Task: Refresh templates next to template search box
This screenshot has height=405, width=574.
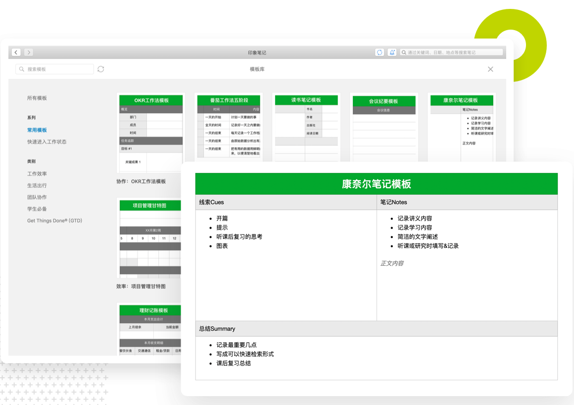Action: (101, 69)
